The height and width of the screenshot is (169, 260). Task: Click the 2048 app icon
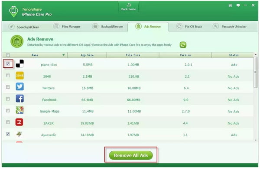[20, 75]
